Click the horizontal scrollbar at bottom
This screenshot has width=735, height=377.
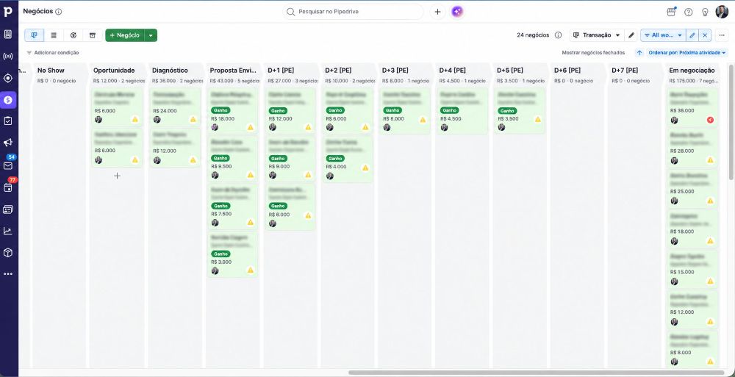537,373
